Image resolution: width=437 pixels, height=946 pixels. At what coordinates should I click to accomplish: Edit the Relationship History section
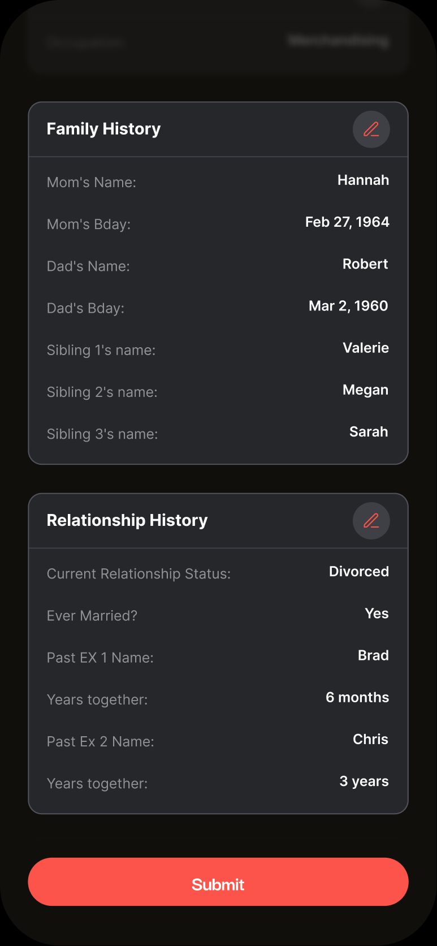[x=371, y=521]
